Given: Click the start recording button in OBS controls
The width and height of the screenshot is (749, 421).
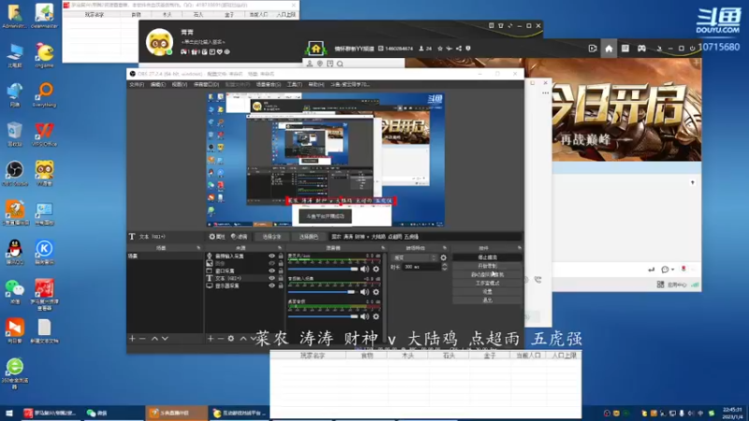Looking at the screenshot, I should (487, 266).
